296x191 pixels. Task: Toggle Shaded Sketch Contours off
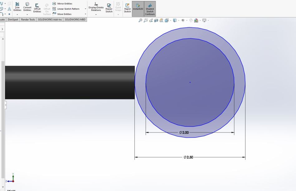tap(150, 9)
